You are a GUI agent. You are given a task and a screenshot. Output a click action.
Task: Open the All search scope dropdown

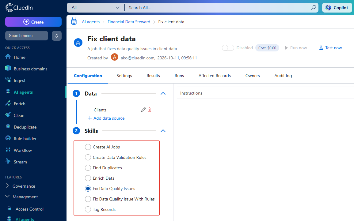coord(96,8)
